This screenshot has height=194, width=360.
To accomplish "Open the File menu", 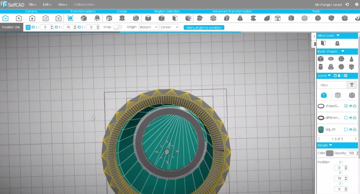I will click(32, 4).
